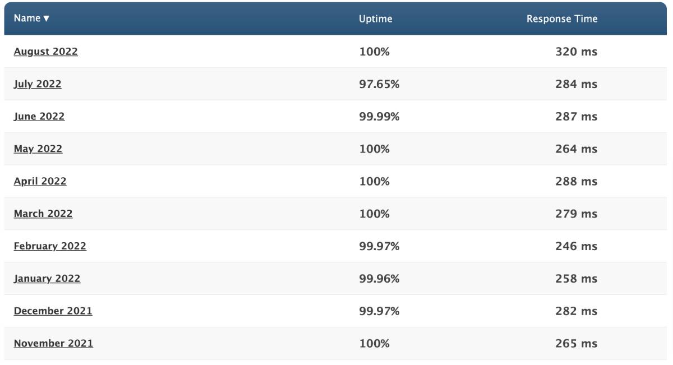Image resolution: width=673 pixels, height=365 pixels.
Task: Open the November 2021 report link
Action: 53,344
